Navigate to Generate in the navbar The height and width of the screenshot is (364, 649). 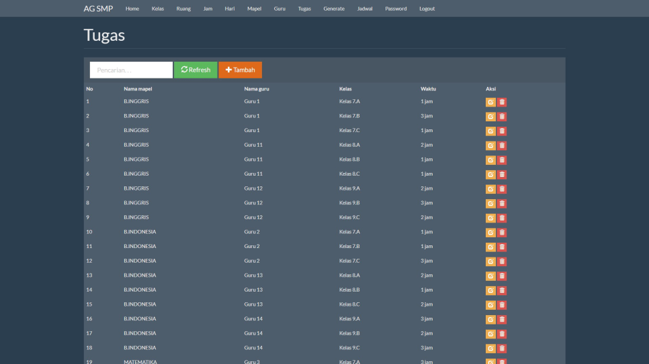point(334,9)
